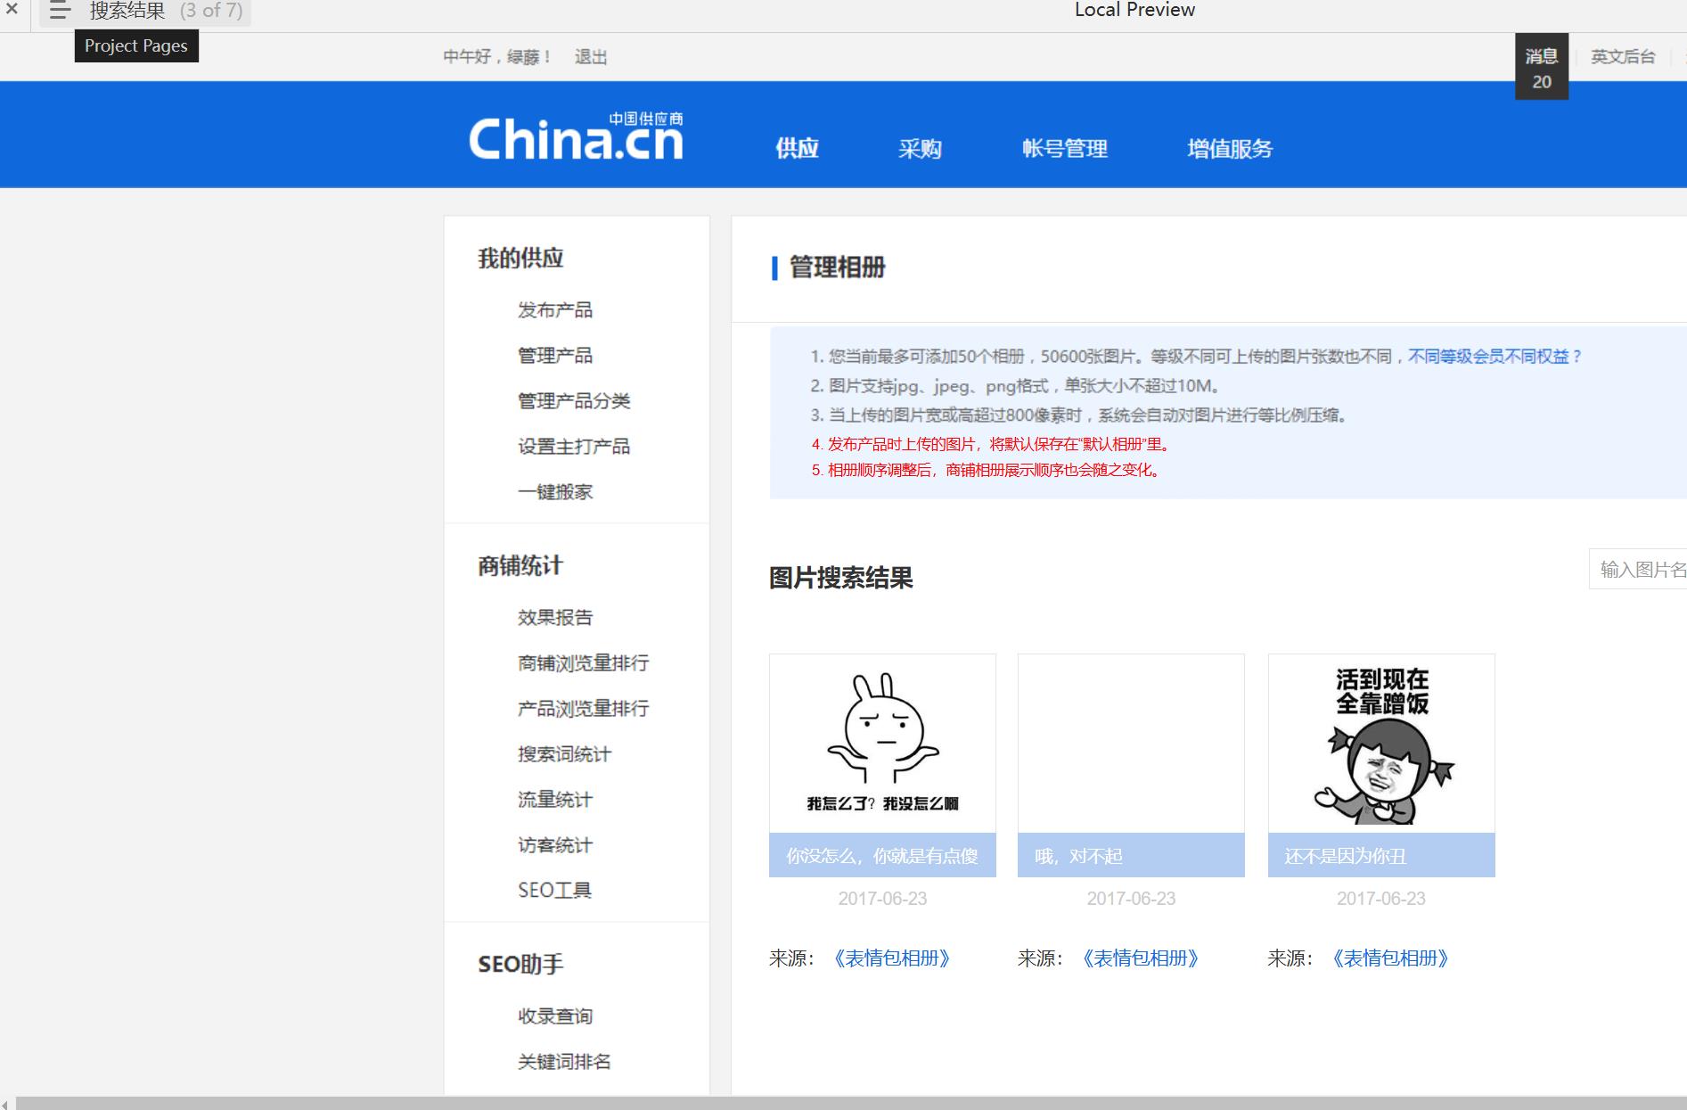This screenshot has width=1687, height=1110.
Task: Open 流量统计 in the sidebar
Action: tap(555, 800)
